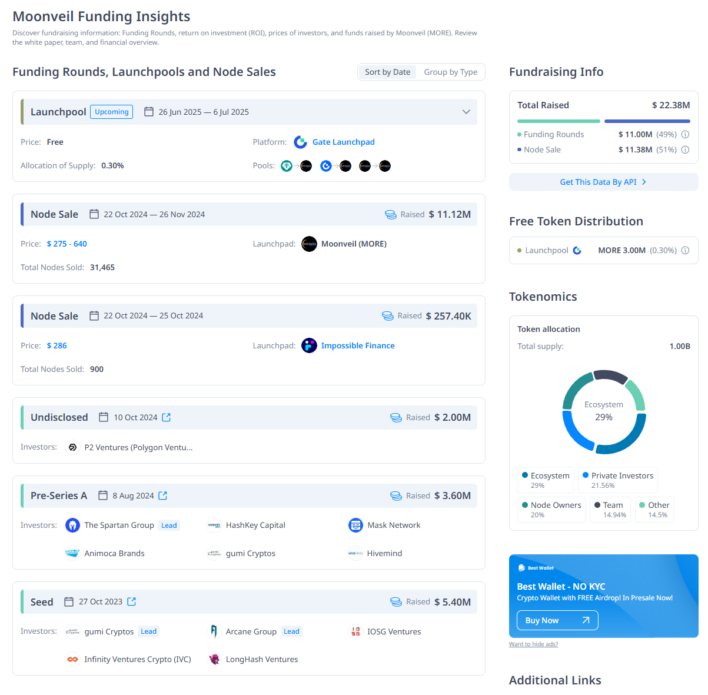Click the Moonveil (MORE) launchpad logo

click(309, 244)
